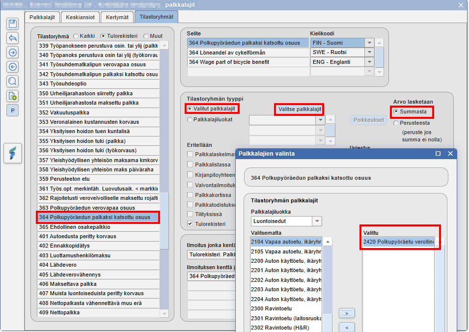Close the palkkalajit main window
Viewport: 469px width, 332px height.
pyautogui.click(x=461, y=5)
